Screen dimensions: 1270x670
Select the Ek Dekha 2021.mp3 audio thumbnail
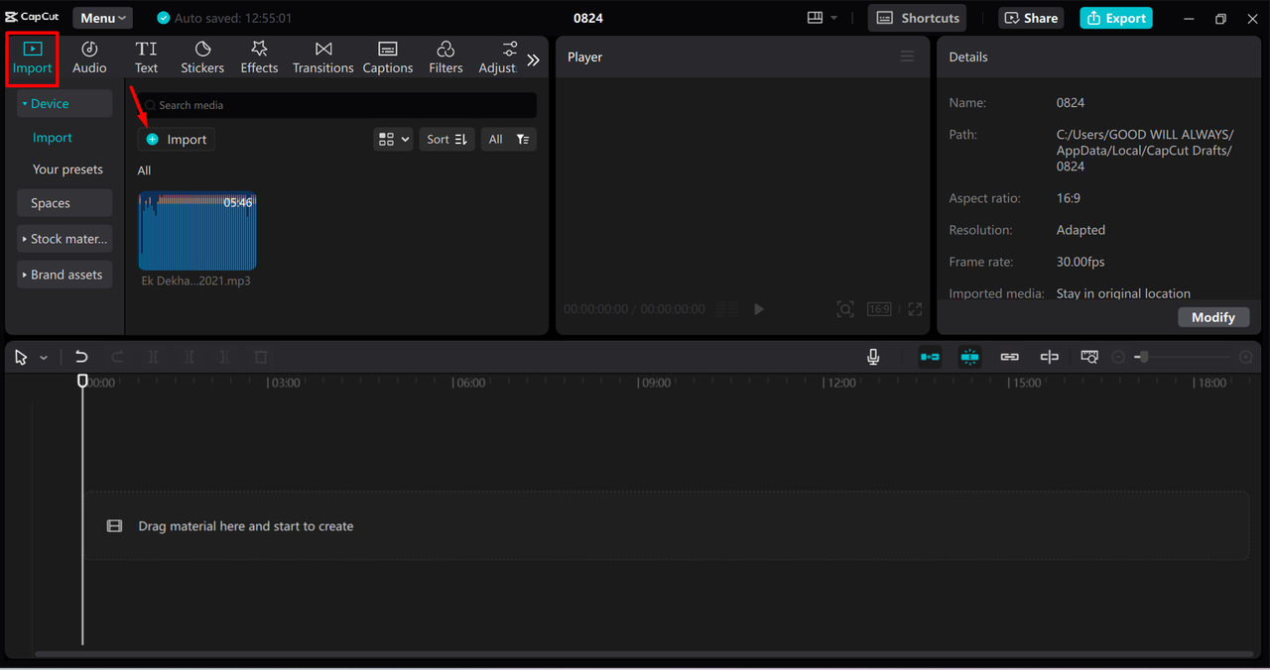coord(196,231)
